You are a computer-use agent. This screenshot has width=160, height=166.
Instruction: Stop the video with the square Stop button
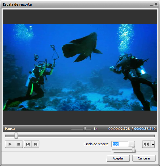19,144
